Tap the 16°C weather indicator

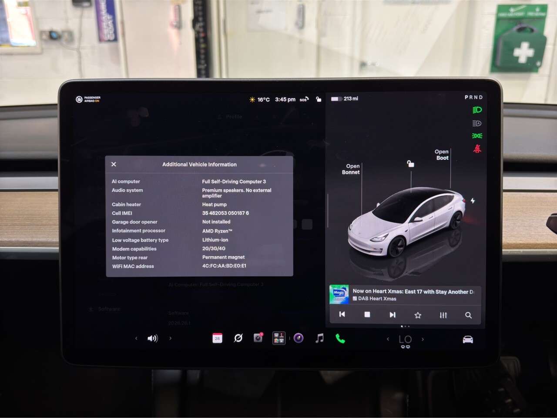tap(259, 99)
